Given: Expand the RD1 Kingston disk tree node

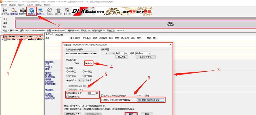Looking at the screenshot, I should (x=2, y=39).
